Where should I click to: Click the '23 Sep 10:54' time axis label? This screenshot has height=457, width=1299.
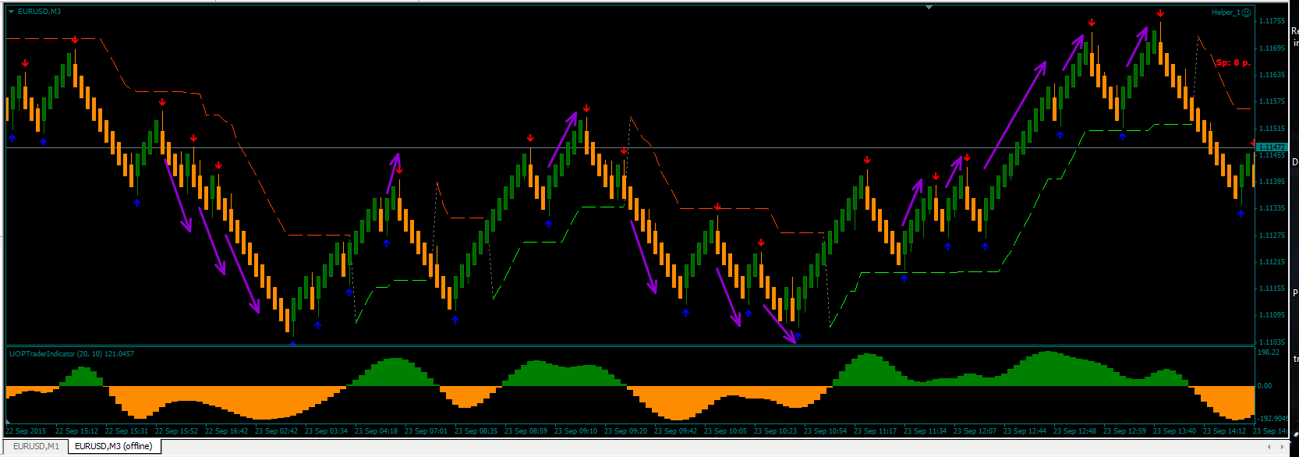tap(826, 431)
